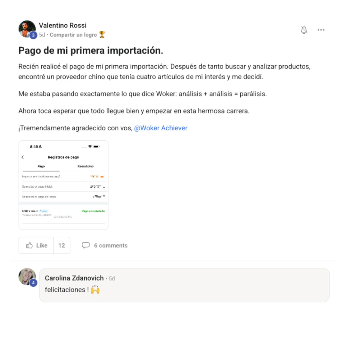The height and width of the screenshot is (346, 346).
Task: Click the post title "Pago de mi primera importación."
Action: [x=91, y=51]
